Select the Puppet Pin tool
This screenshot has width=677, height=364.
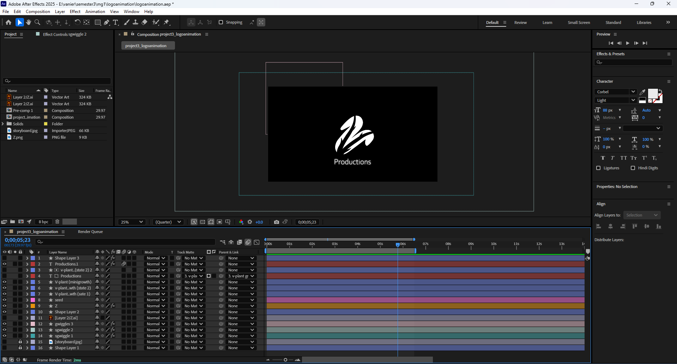click(167, 22)
